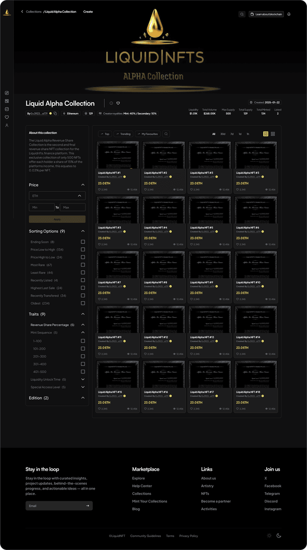Collapse the Sorting Options section
Viewport: 307px width, 550px height.
pyautogui.click(x=83, y=231)
